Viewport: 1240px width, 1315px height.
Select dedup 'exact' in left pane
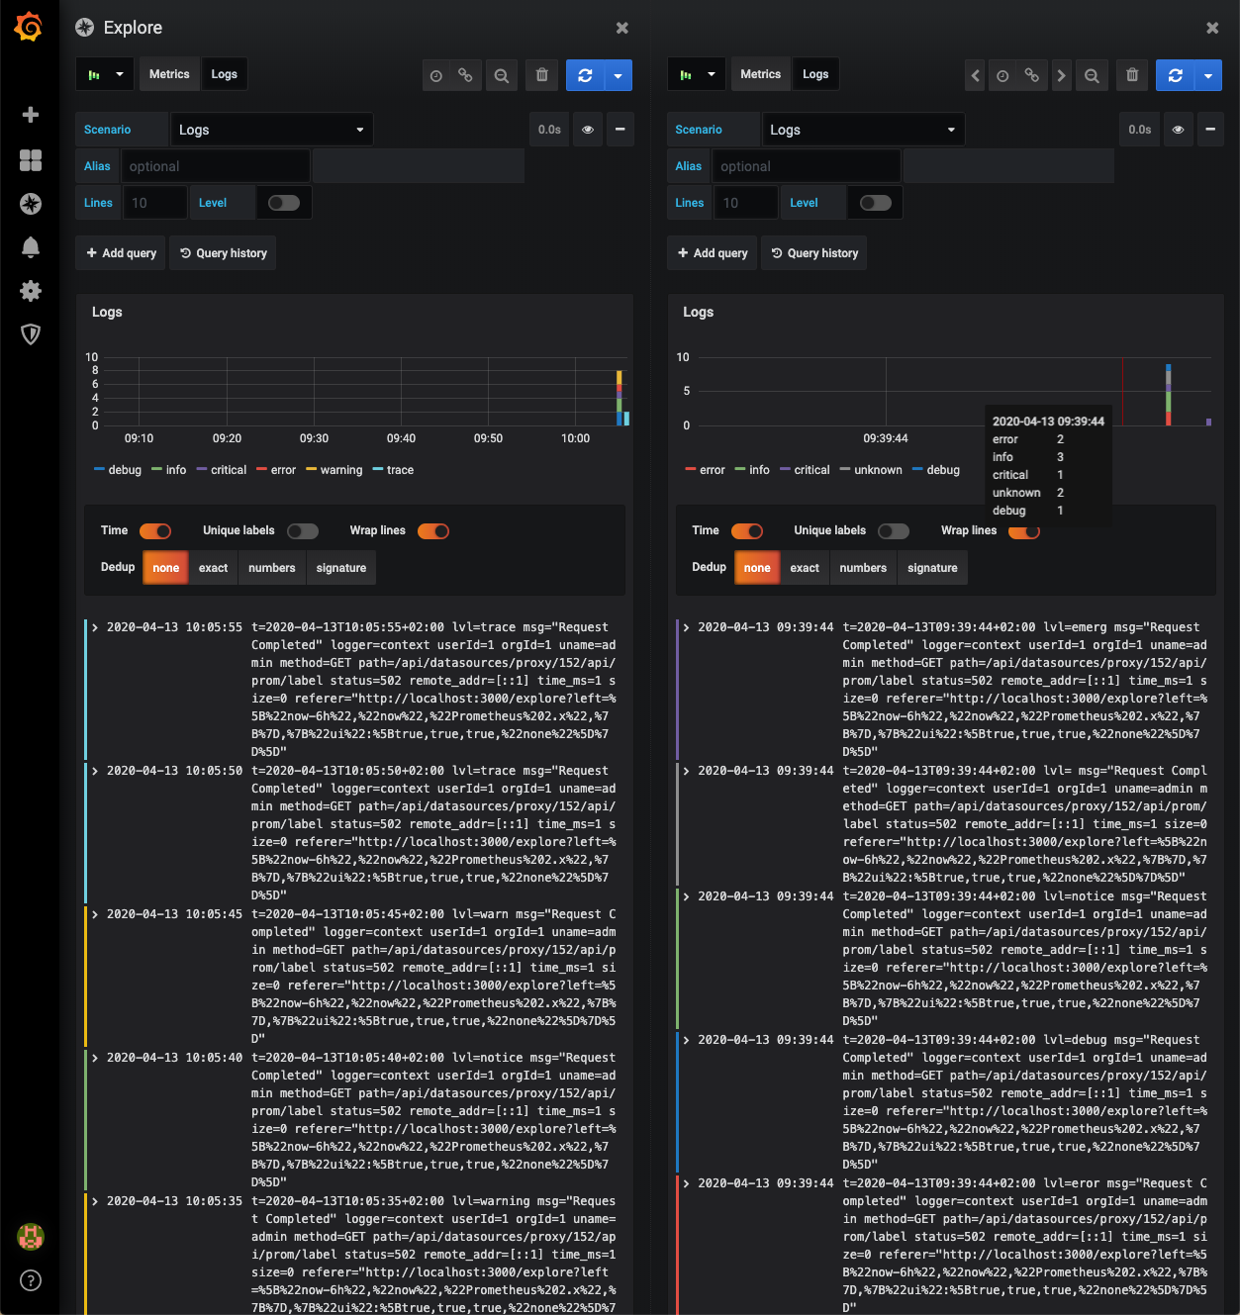(213, 568)
